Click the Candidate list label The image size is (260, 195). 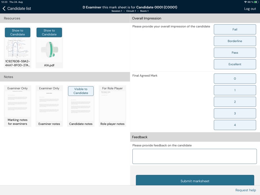19,8
